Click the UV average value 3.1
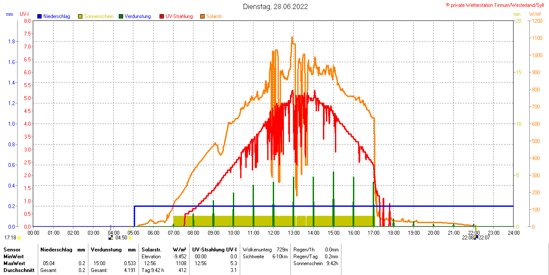This screenshot has width=549, height=275. click(x=233, y=270)
